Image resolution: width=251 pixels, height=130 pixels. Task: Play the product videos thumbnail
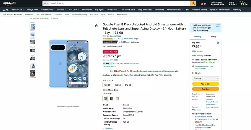(x=32, y=73)
